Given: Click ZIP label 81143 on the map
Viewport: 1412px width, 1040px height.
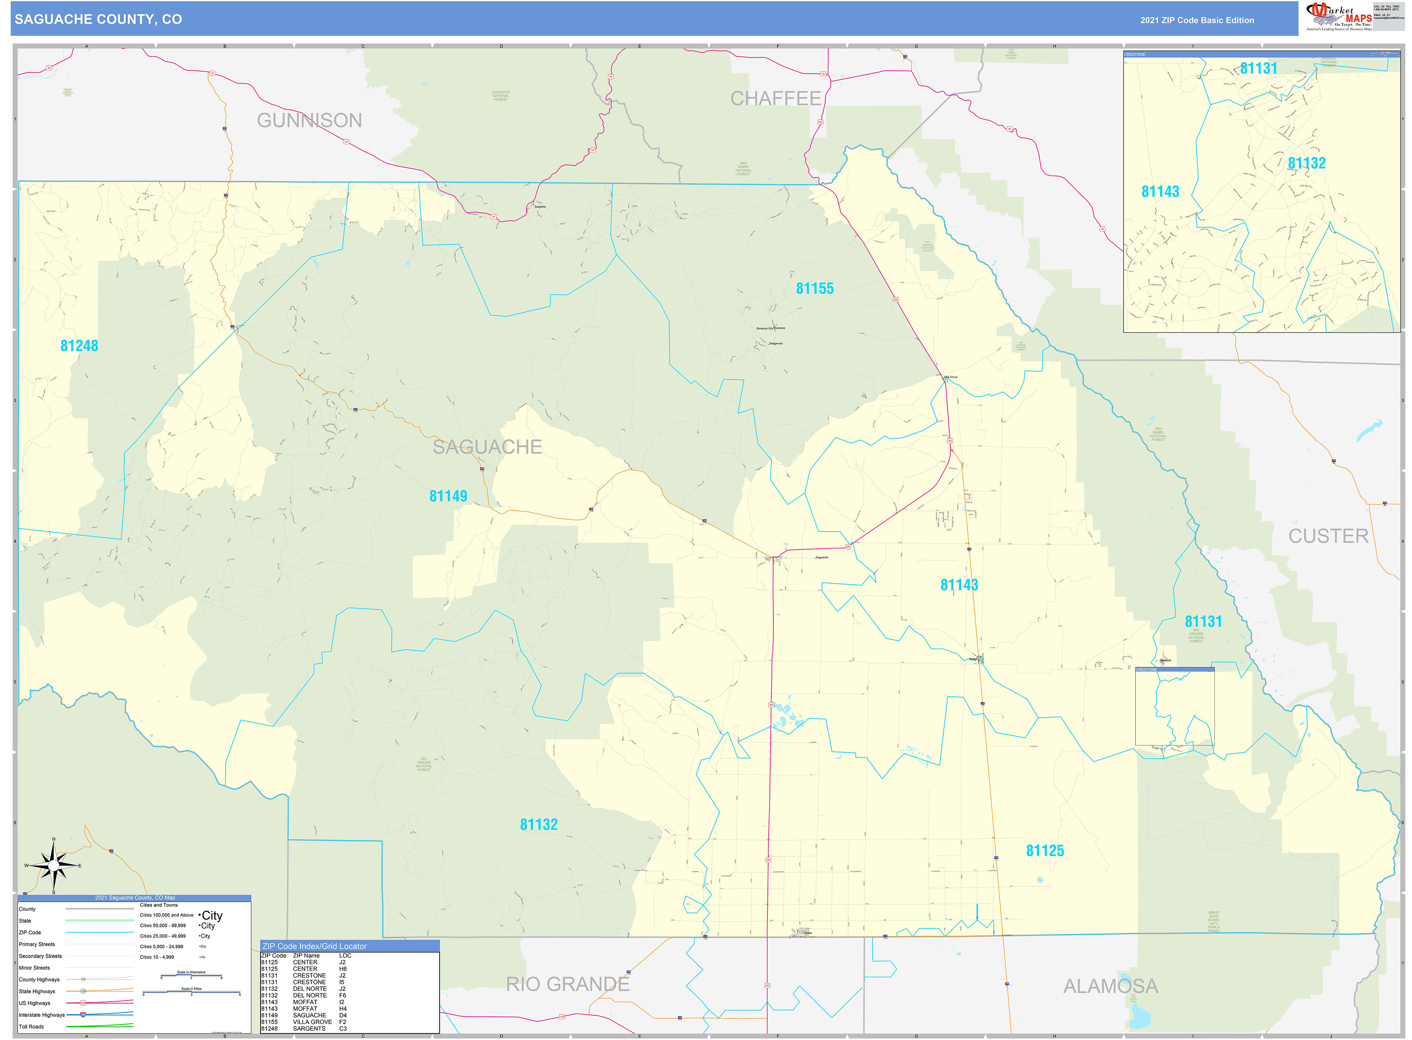Looking at the screenshot, I should click(959, 584).
